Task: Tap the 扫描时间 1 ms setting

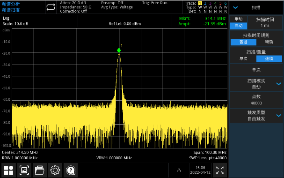Action: [x=265, y=22]
